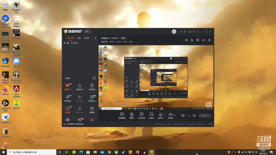Click the download tool in the 弹幕秀 row

click(80, 110)
